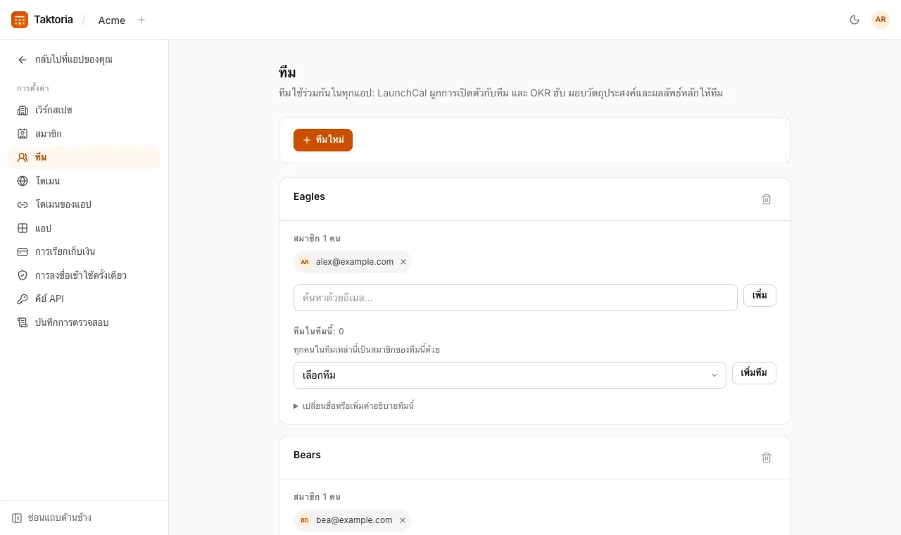Click the BD avatar on bea@example.com chip
Viewport: 901px width, 535px height.
(x=305, y=520)
